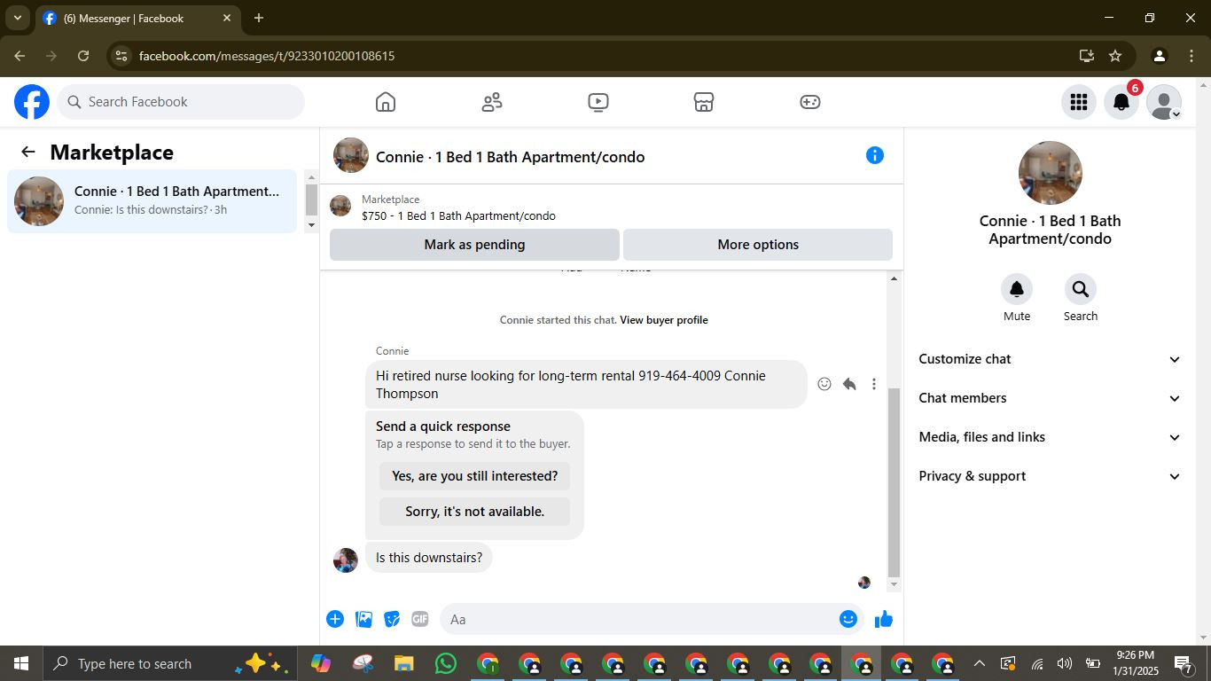The width and height of the screenshot is (1211, 681).
Task: Open WhatsApp from the taskbar
Action: pos(446,663)
